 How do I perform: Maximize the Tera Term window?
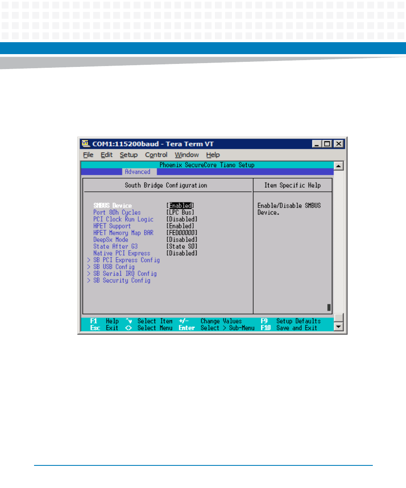click(x=327, y=144)
